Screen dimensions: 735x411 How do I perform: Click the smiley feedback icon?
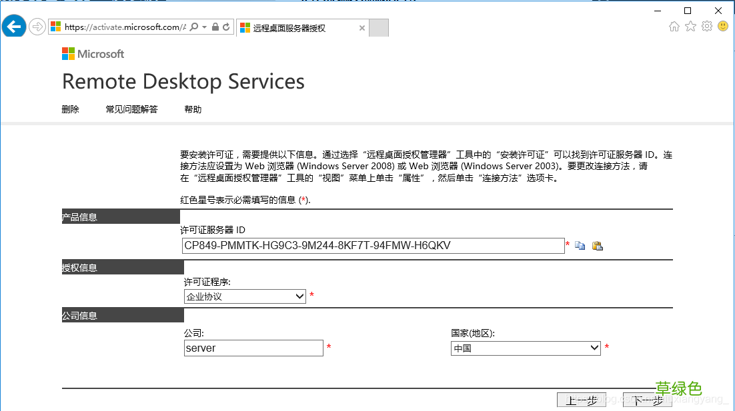[x=722, y=27]
